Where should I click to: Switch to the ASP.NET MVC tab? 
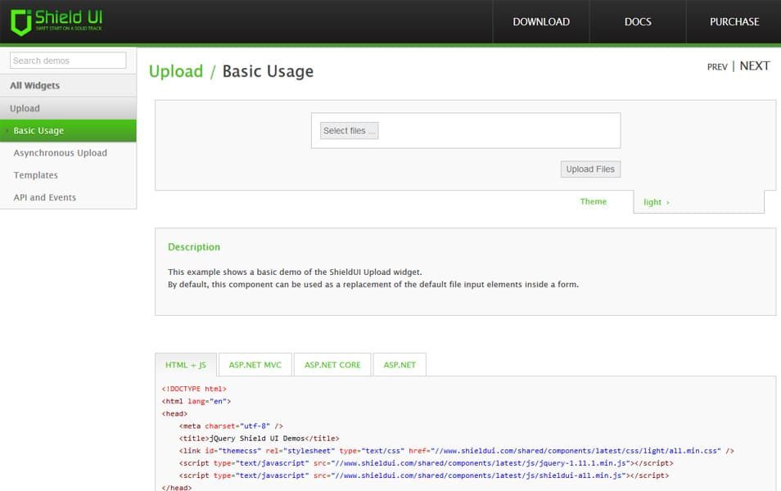pos(255,364)
